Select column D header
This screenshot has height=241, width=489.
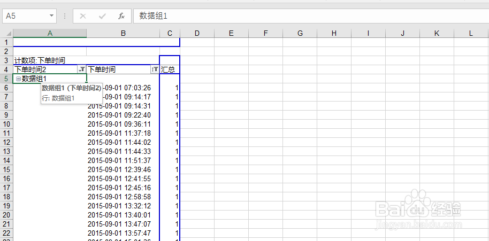tap(197, 33)
